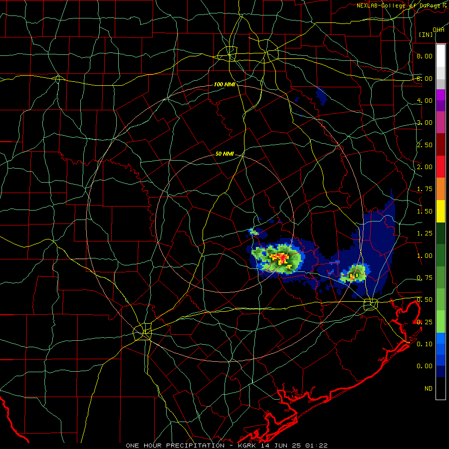
Task: Click the 0.00 legend value
Action: pos(425,366)
